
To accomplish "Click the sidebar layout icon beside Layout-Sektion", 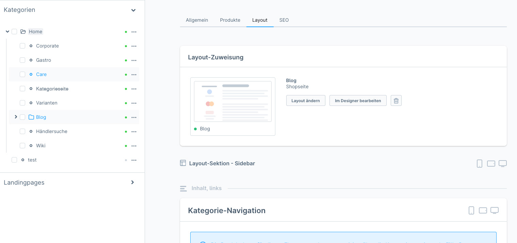I will 183,163.
